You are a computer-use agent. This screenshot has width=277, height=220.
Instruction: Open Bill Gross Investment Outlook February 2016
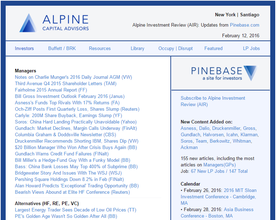70,96
